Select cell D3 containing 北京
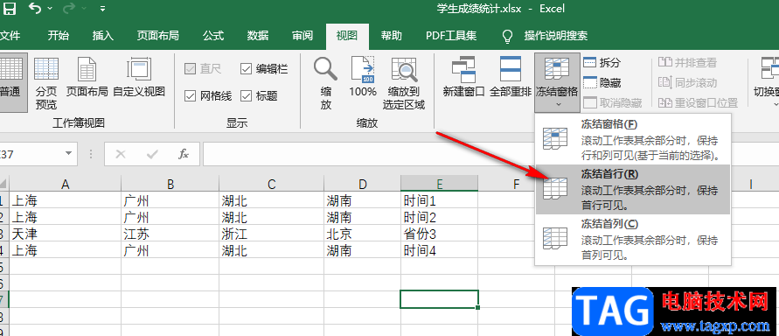 (x=363, y=234)
